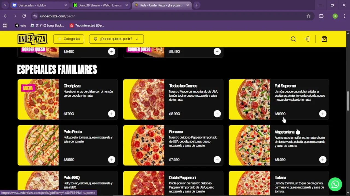Image resolution: width=350 pixels, height=196 pixels.
Task: Select the Pide - Under Pizza tab
Action: [162, 5]
